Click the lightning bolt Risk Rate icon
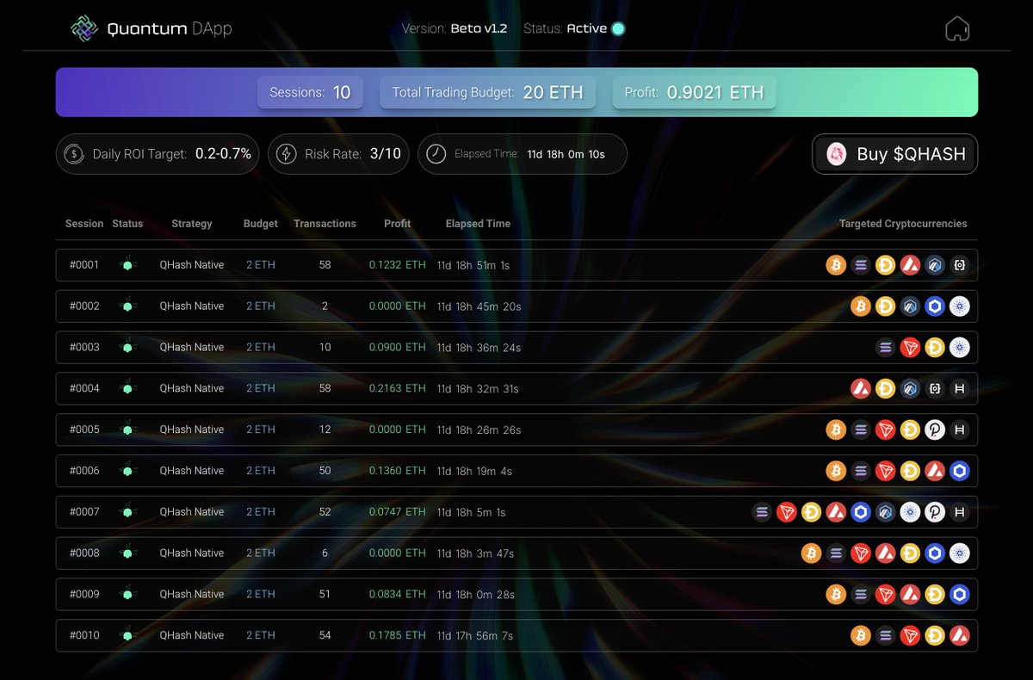The height and width of the screenshot is (680, 1033). [285, 154]
